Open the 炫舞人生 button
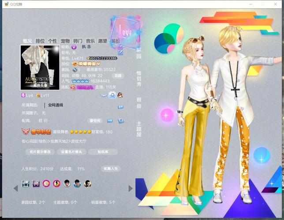Image resolution: width=284 pixels, height=220 pixels. (111, 169)
